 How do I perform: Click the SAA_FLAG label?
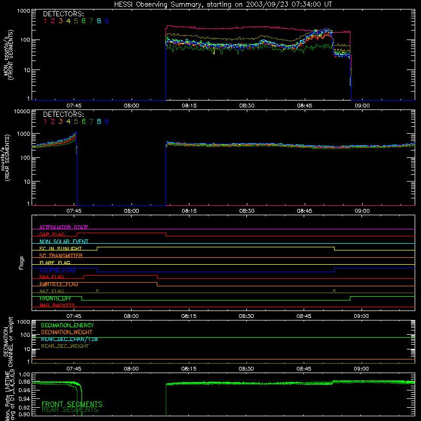52,277
